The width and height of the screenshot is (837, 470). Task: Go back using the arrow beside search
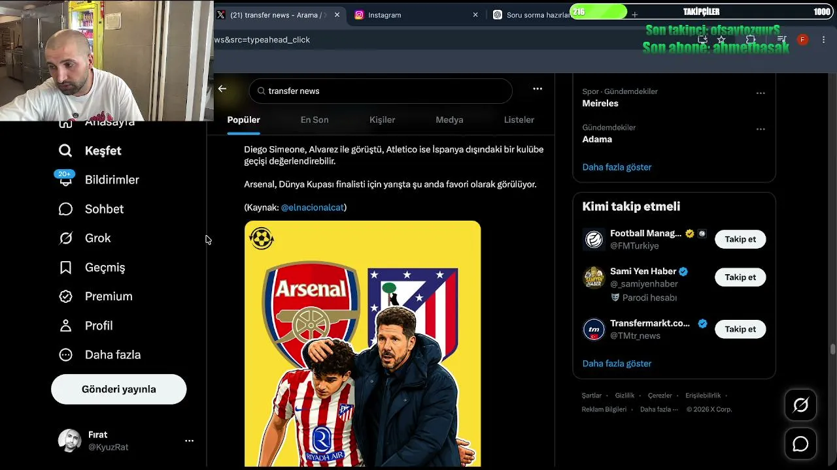click(222, 89)
